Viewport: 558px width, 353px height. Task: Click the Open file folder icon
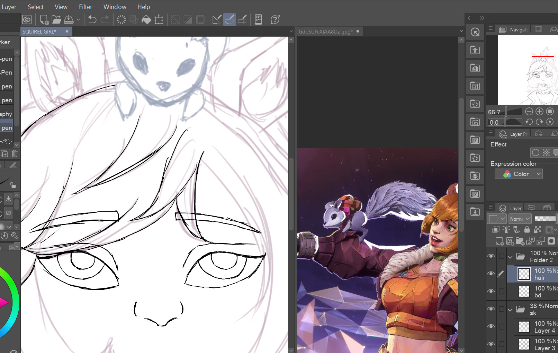(x=56, y=20)
